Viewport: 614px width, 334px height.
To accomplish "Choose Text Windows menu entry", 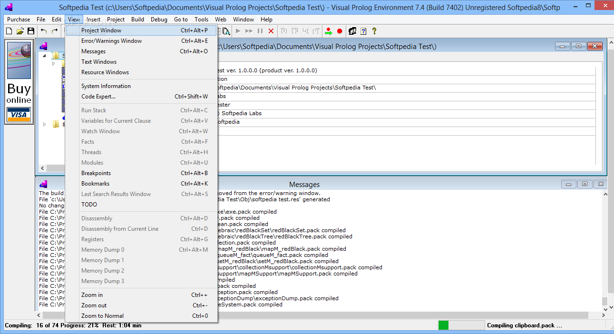I will click(x=141, y=62).
